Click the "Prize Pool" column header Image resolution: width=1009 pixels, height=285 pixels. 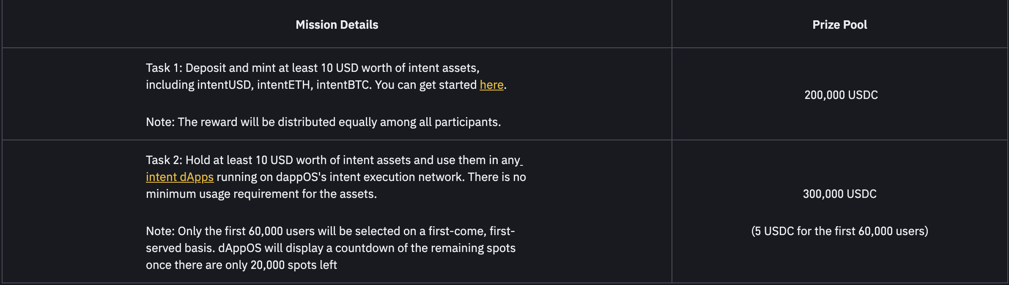[839, 25]
